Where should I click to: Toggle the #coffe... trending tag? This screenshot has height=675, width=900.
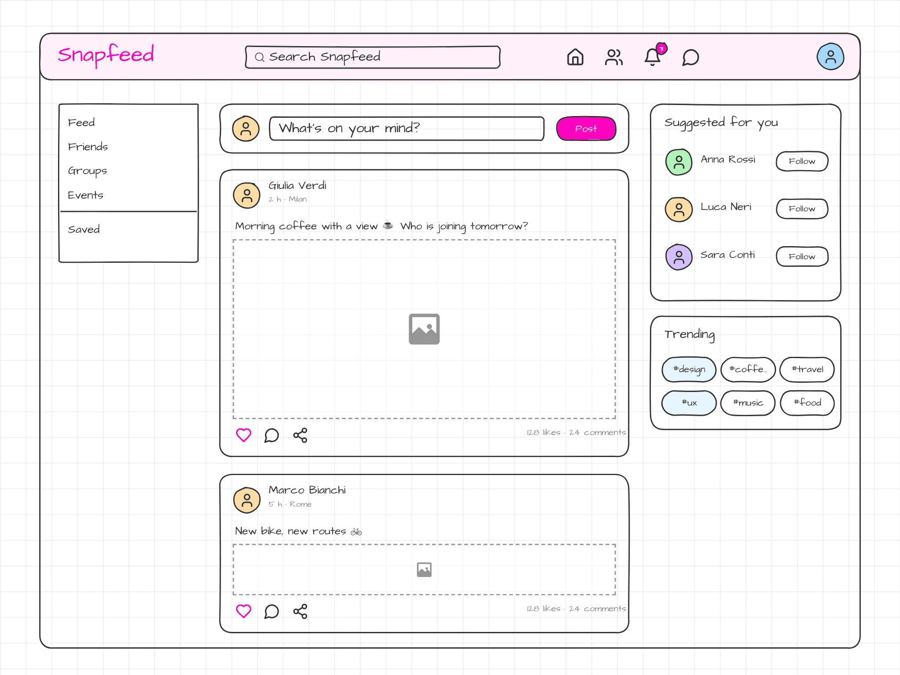click(748, 370)
